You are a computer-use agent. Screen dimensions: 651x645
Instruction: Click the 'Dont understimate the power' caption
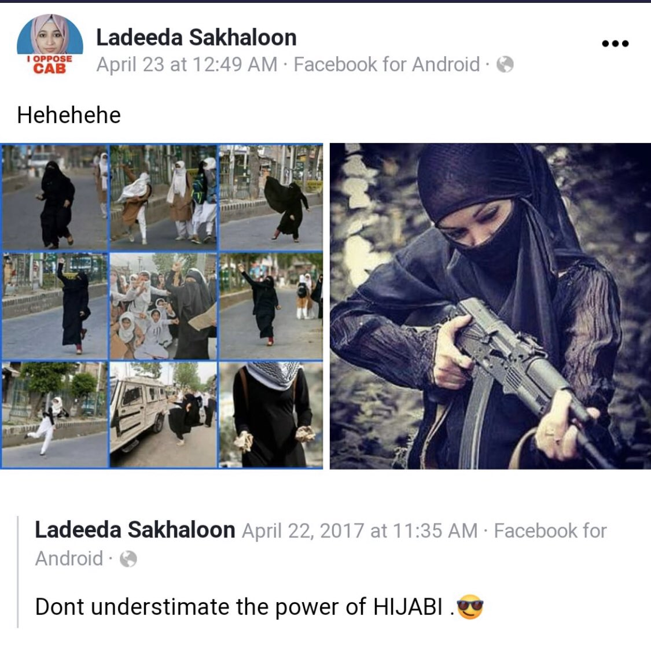(x=239, y=607)
